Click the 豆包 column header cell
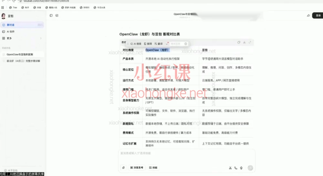This screenshot has height=176, width=323. 205,50
